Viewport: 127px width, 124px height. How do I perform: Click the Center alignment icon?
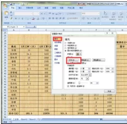pos(53,18)
